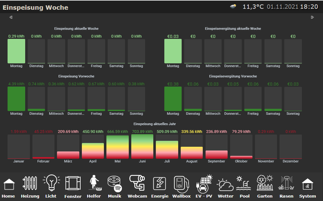Click the Einspeisevergütung aktuelle Woche heading
Viewport: 323px width, 201px height.
click(x=233, y=29)
